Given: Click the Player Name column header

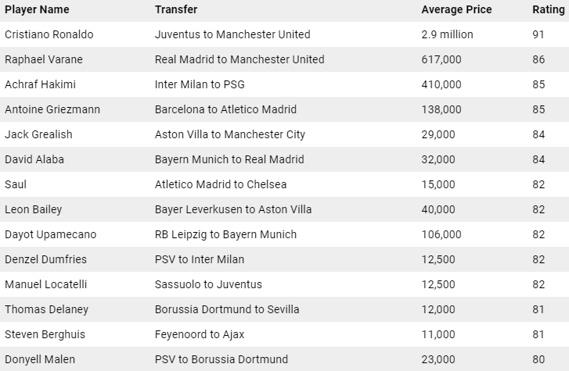Looking at the screenshot, I should click(37, 9).
